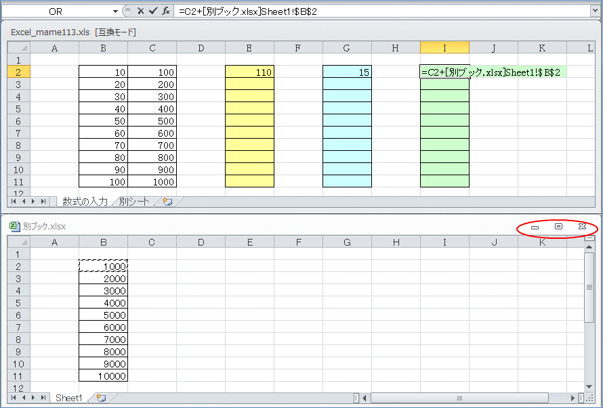The height and width of the screenshot is (408, 603).
Task: Click right arrow of bottom horizontal scrollbar
Action: 573,398
